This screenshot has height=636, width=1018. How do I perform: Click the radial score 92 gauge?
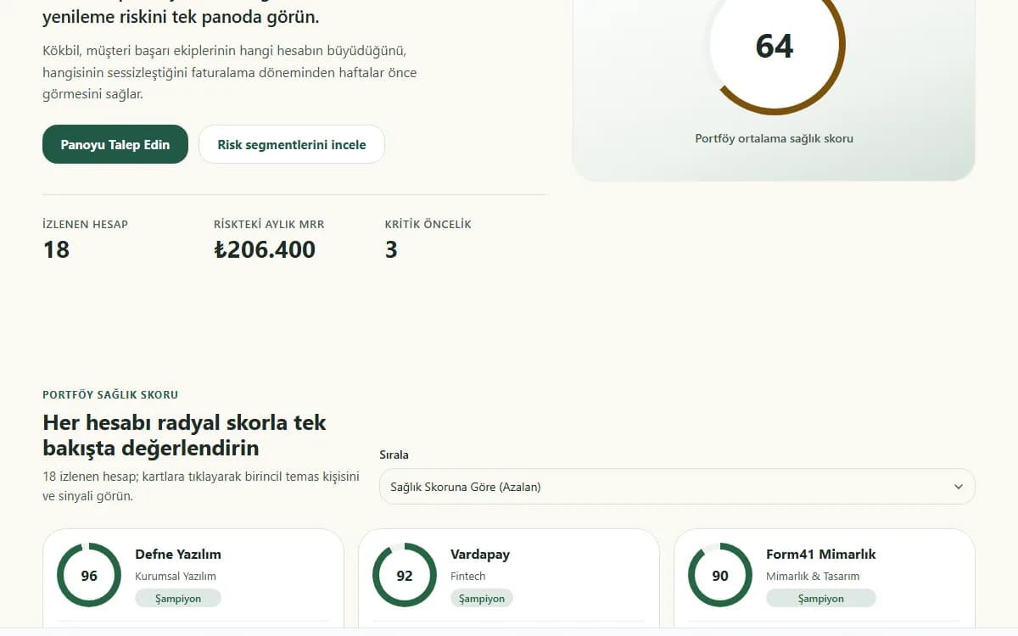[405, 575]
